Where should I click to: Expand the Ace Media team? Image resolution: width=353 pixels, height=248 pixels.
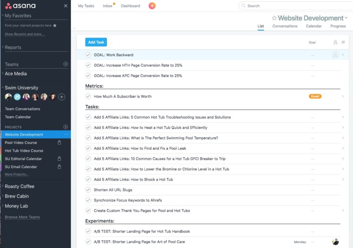(3, 73)
